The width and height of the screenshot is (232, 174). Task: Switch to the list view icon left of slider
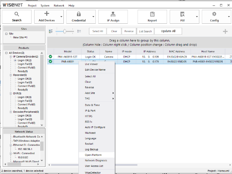(x=51, y=31)
